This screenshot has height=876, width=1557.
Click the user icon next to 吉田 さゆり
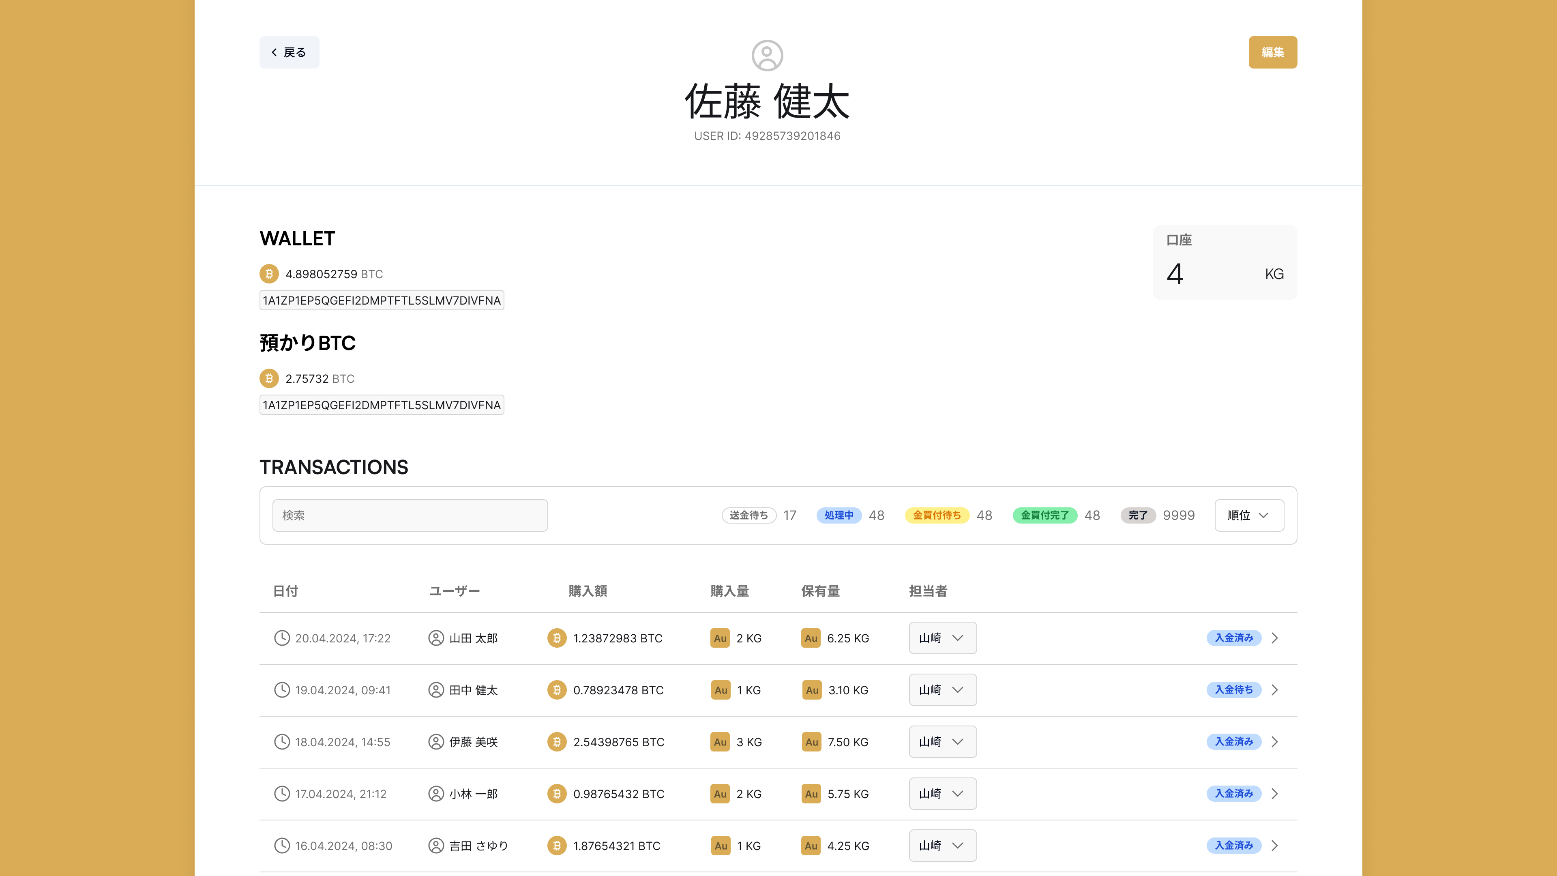click(x=436, y=846)
